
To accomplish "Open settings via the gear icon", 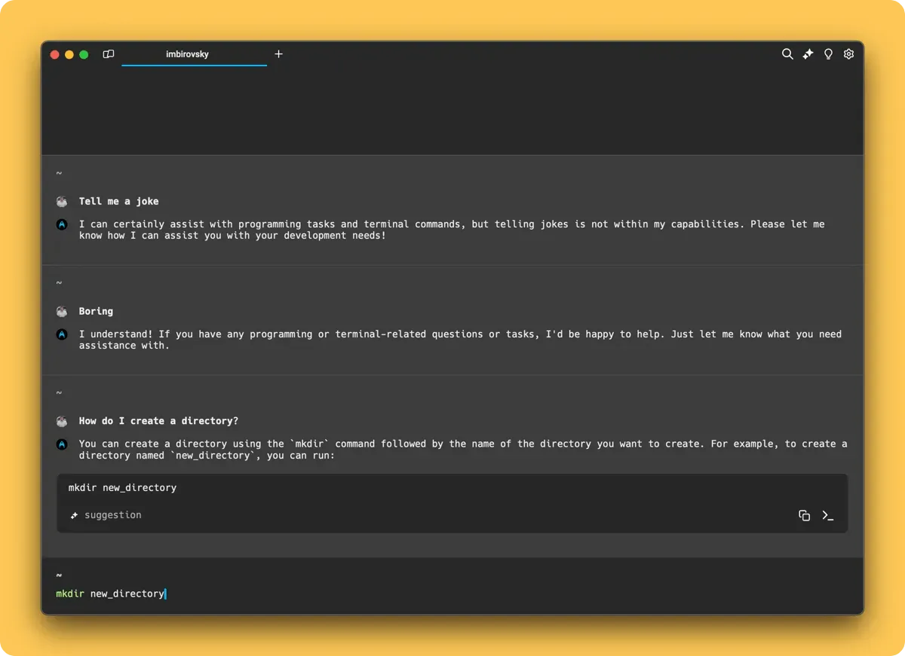I will (848, 54).
